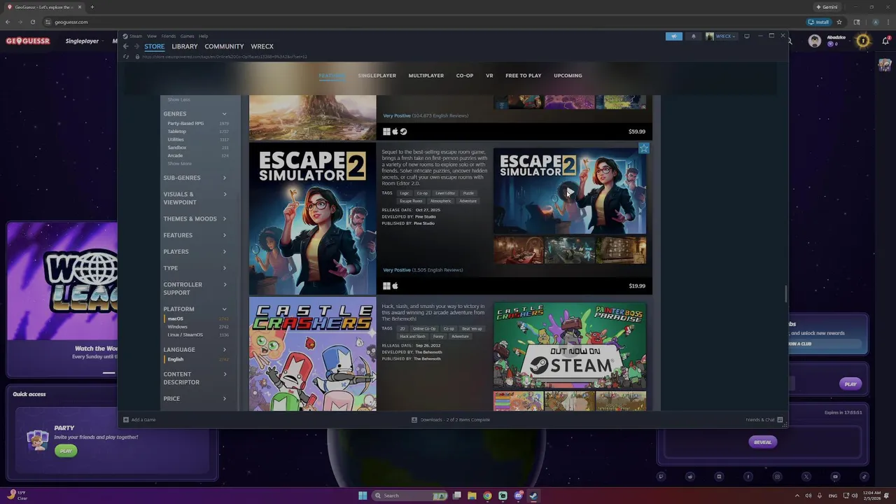Open WRECX account dropdown in Steam

coord(721,36)
